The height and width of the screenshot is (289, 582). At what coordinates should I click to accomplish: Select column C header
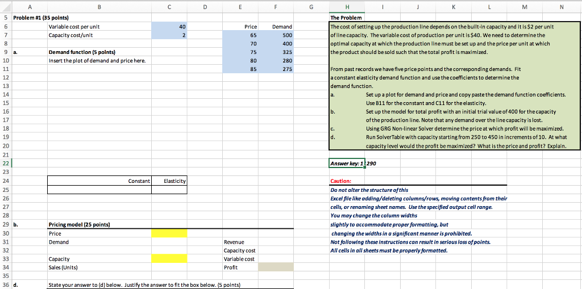(x=169, y=6)
